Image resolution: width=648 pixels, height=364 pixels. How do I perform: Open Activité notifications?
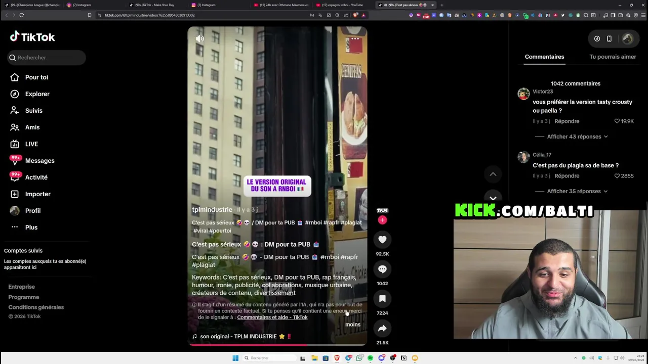[x=29, y=177]
